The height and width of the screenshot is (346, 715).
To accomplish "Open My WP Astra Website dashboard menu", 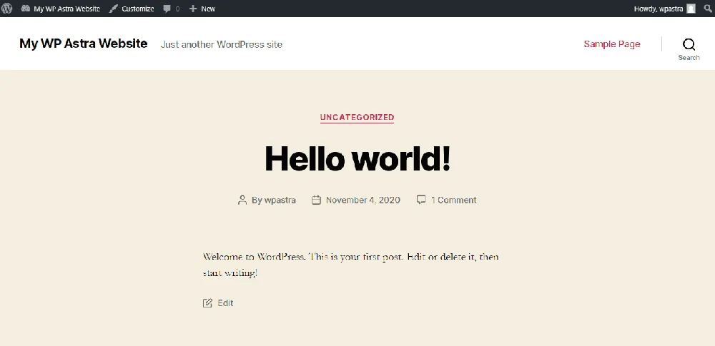I will [61, 9].
